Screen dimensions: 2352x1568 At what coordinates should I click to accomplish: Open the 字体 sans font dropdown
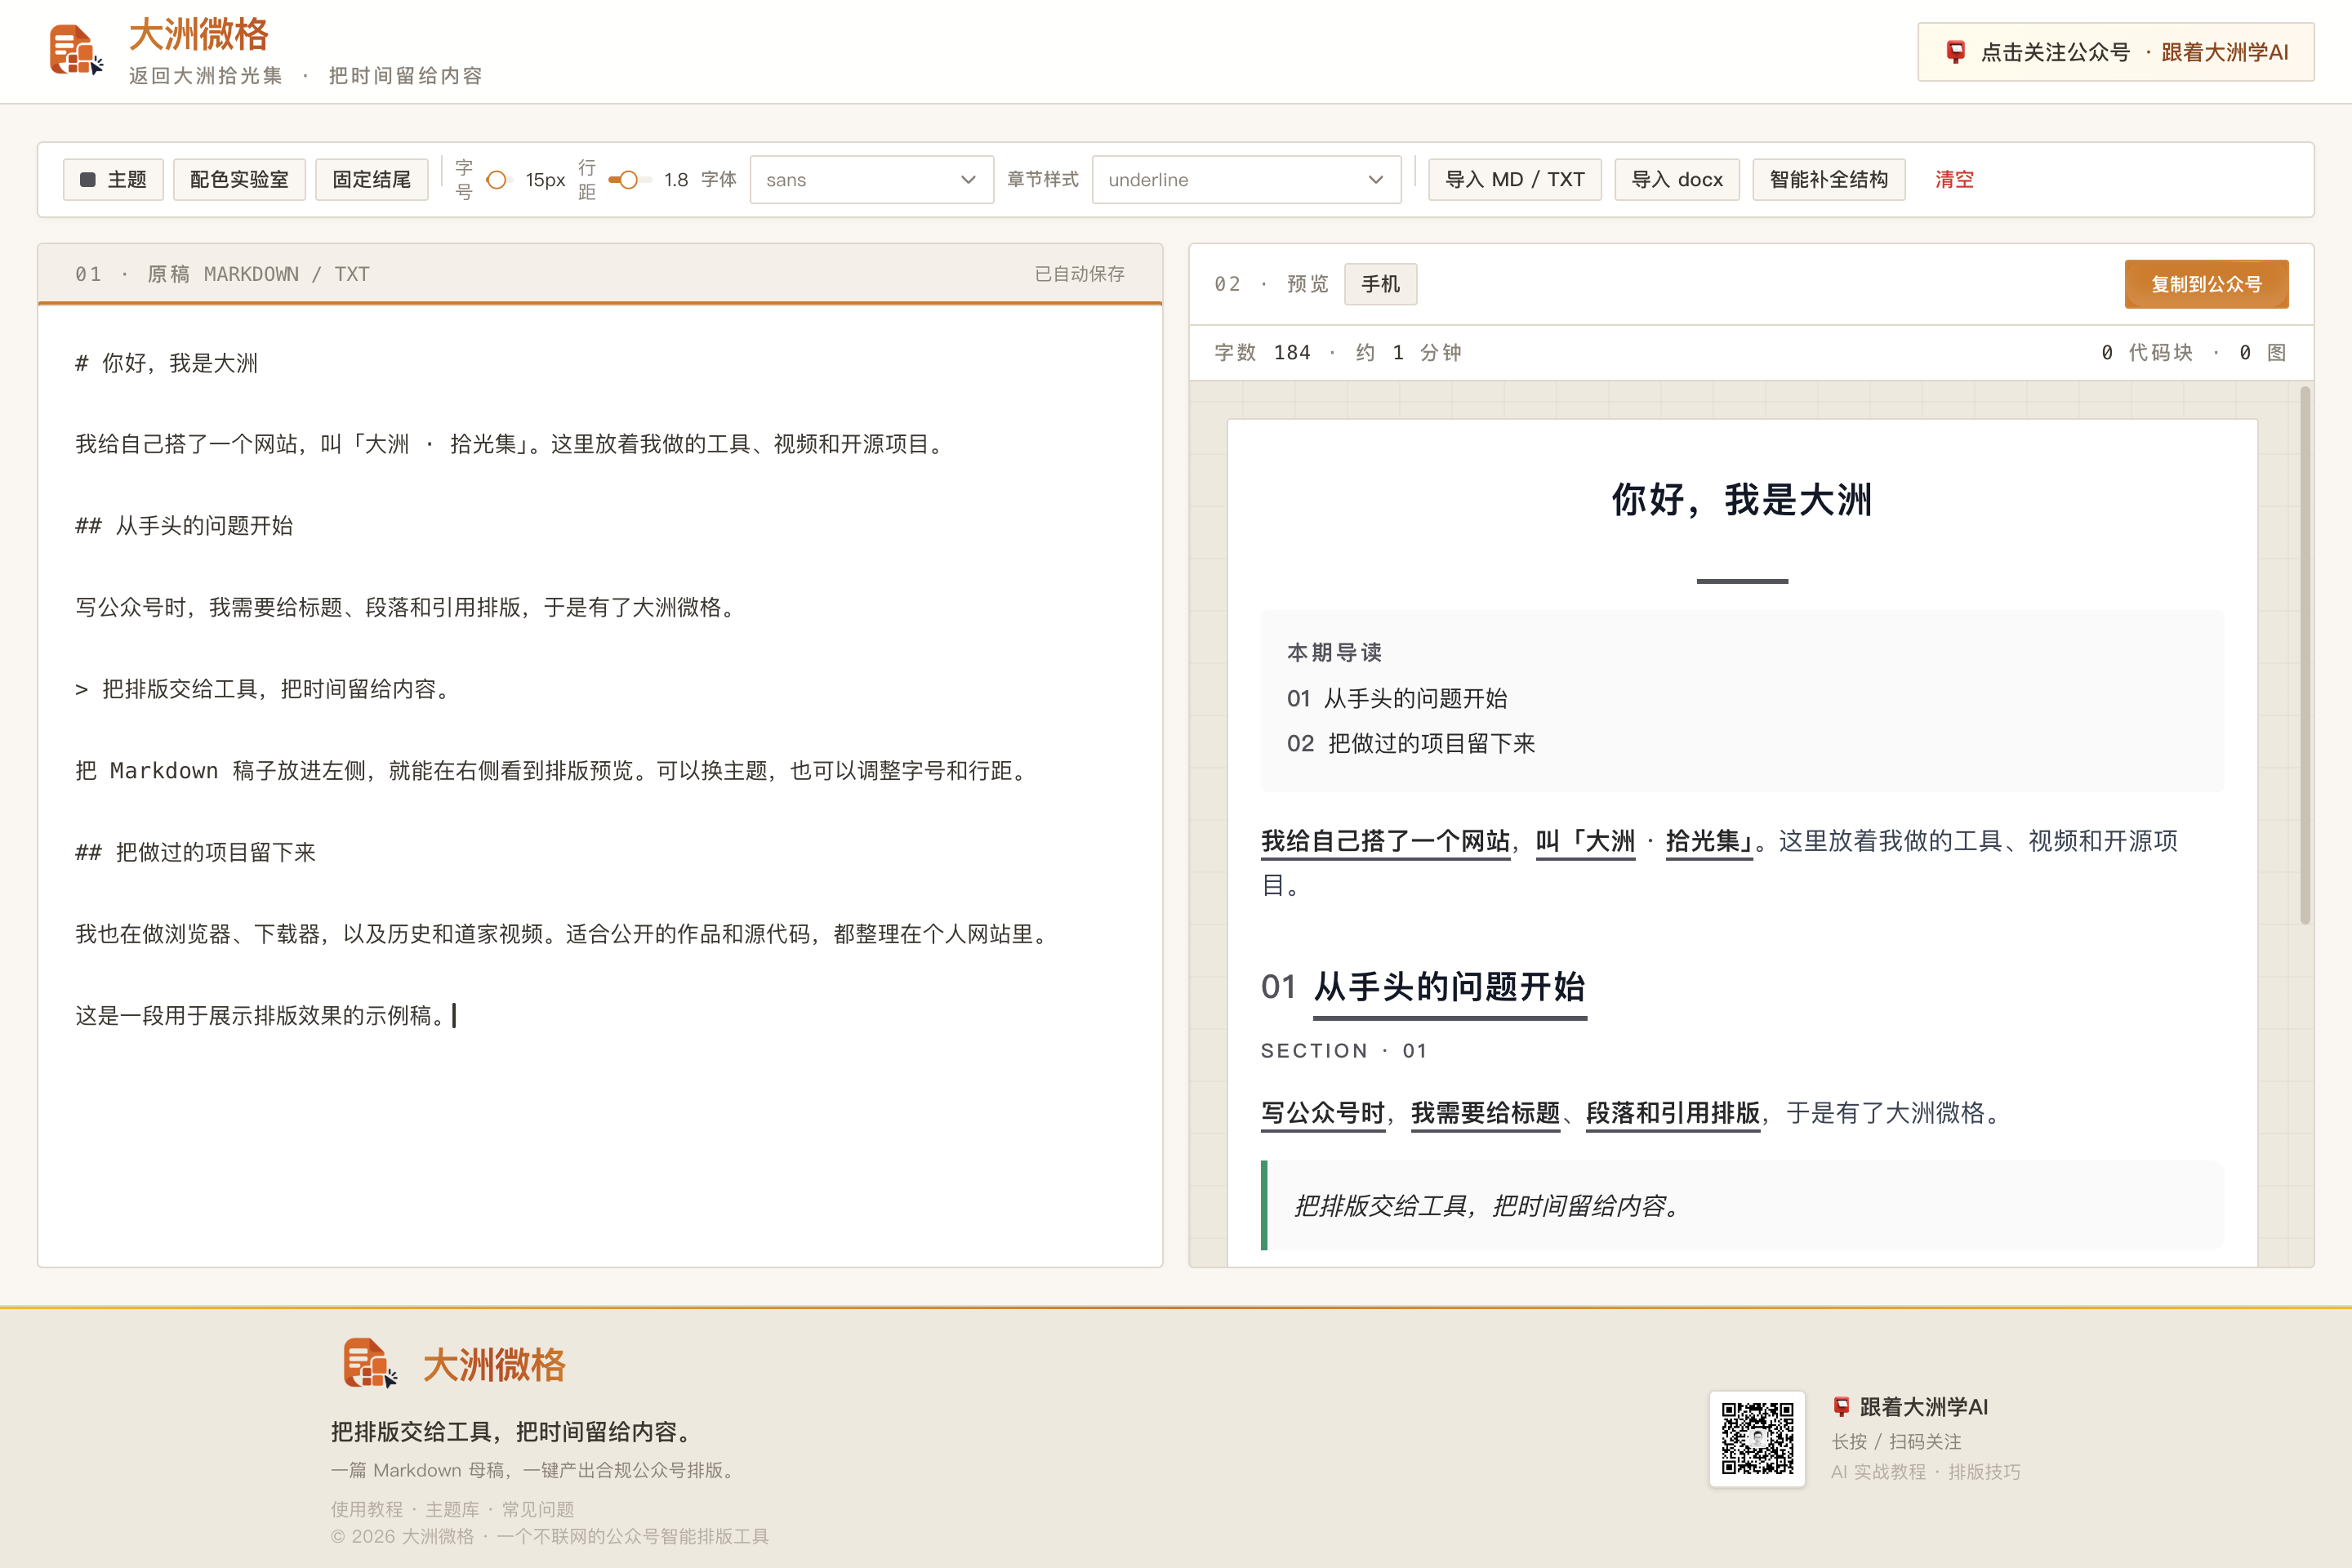click(x=871, y=180)
